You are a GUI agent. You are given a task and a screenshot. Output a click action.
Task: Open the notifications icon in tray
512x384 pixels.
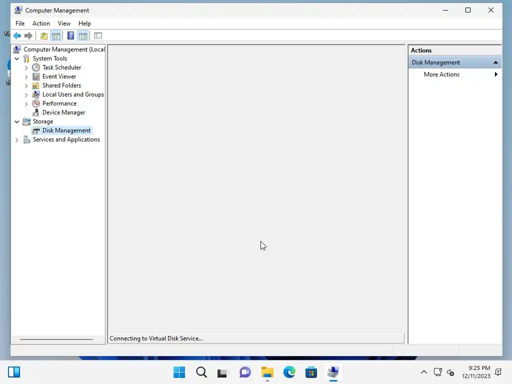[498, 372]
